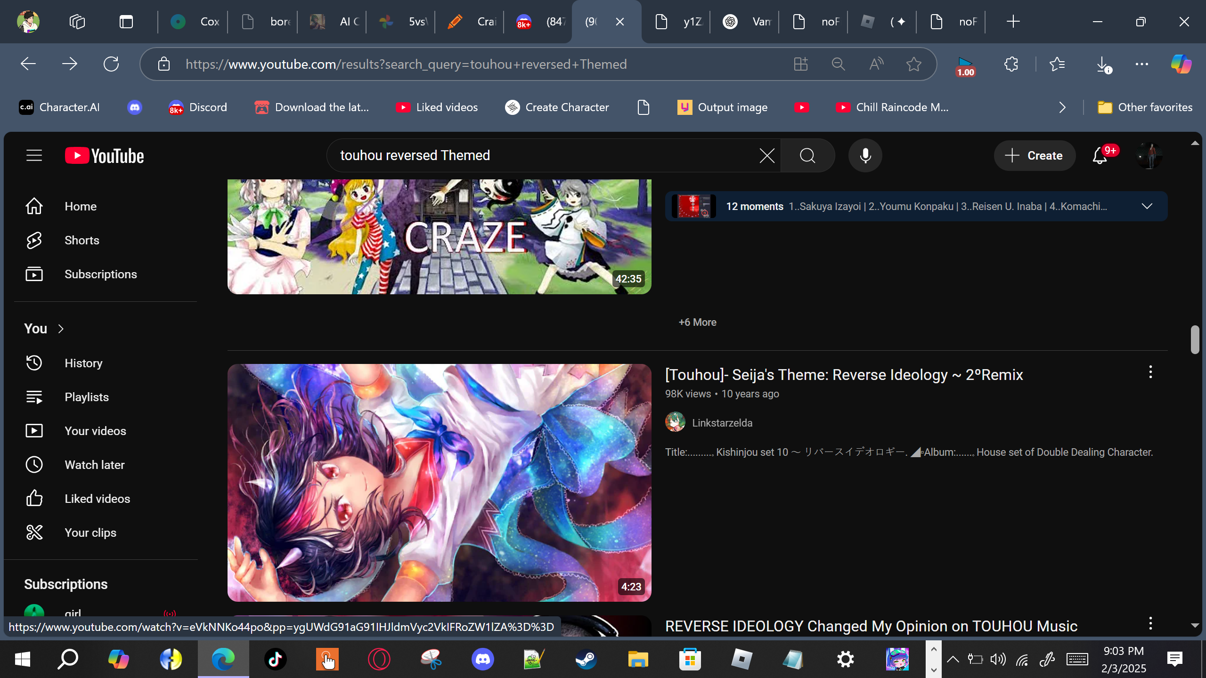Play the Seija artwork thumbnail video
The width and height of the screenshot is (1206, 678).
coord(439,483)
